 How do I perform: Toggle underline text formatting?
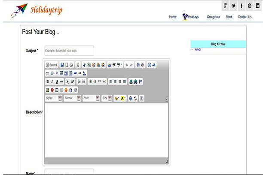click(x=57, y=81)
